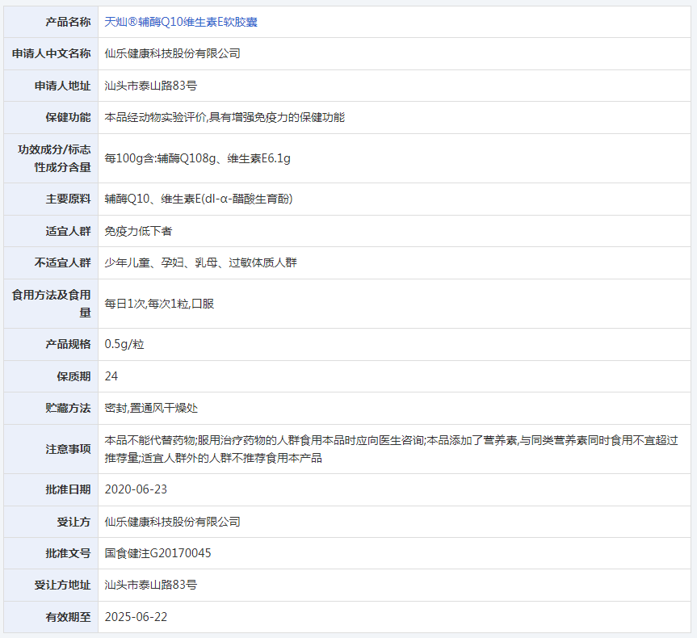Select shelf life value 24

[x=111, y=376]
